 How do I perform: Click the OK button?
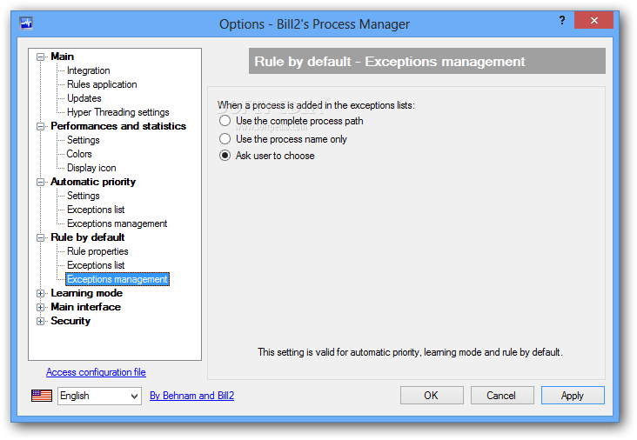(x=432, y=396)
